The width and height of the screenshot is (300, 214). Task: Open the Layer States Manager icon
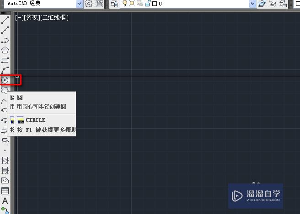pos(283,4)
